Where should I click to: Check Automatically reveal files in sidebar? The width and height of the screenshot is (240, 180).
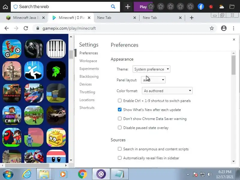click(120, 158)
